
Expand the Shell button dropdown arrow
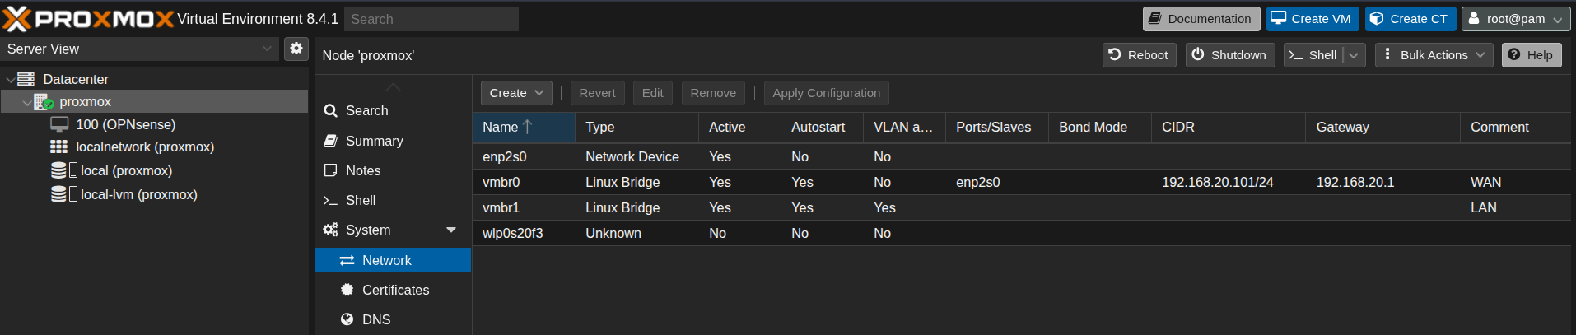[1354, 55]
